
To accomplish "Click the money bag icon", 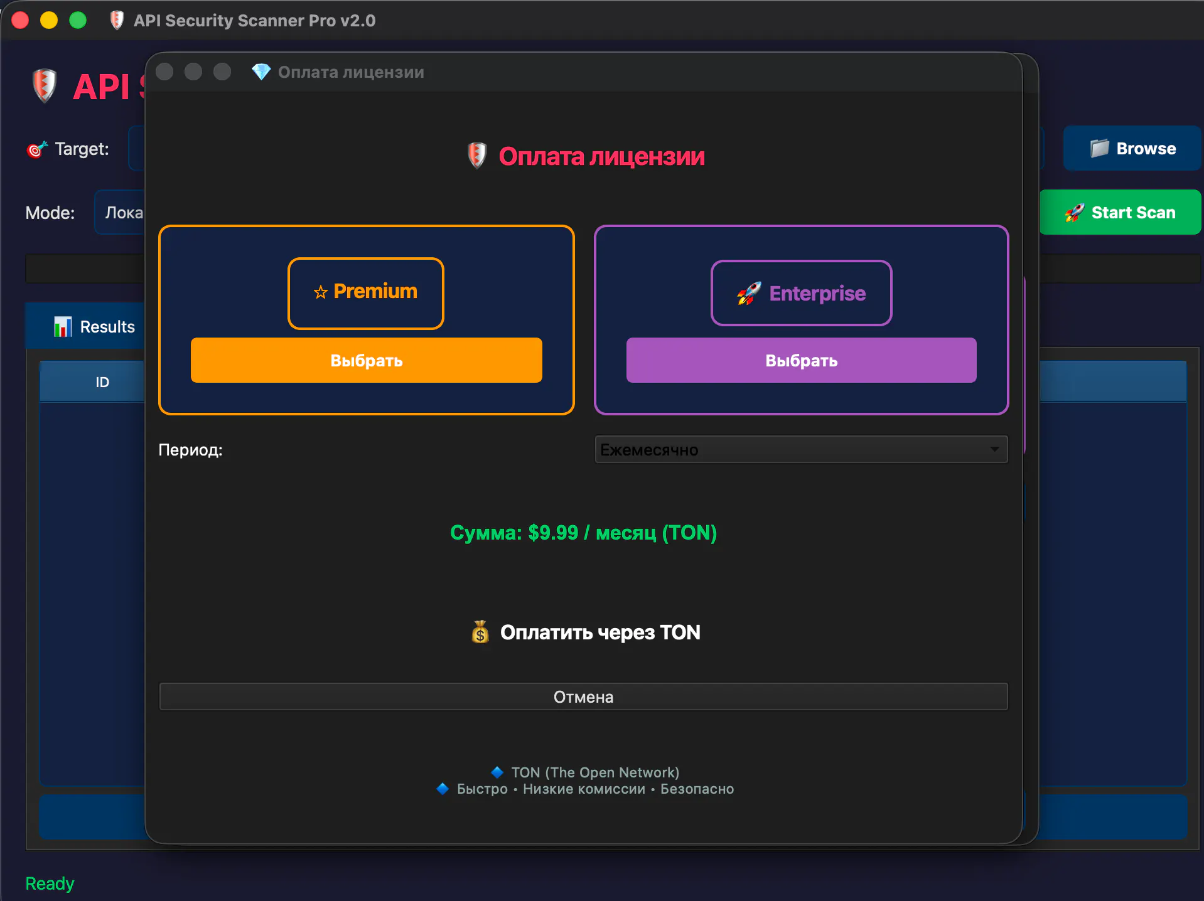I will coord(480,632).
